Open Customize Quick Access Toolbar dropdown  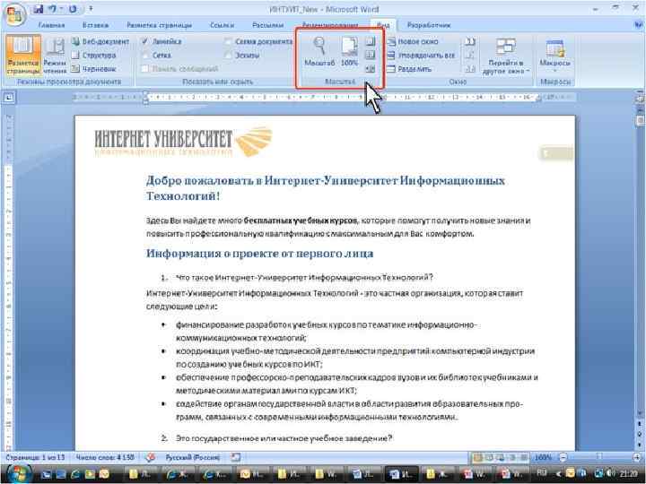(x=91, y=9)
